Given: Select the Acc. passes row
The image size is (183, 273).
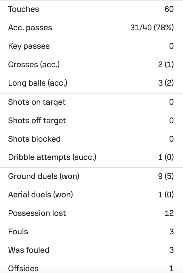Looking at the screenshot, I should (91, 27).
